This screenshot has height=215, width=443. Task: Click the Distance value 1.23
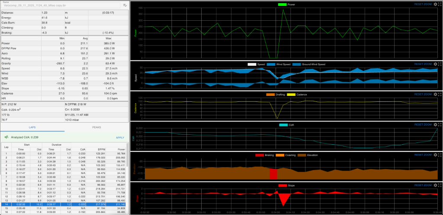pos(45,13)
